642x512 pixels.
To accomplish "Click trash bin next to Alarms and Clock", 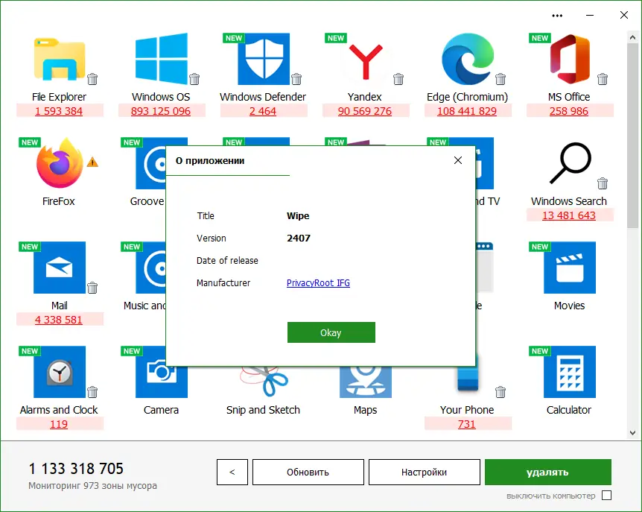I will pos(92,392).
